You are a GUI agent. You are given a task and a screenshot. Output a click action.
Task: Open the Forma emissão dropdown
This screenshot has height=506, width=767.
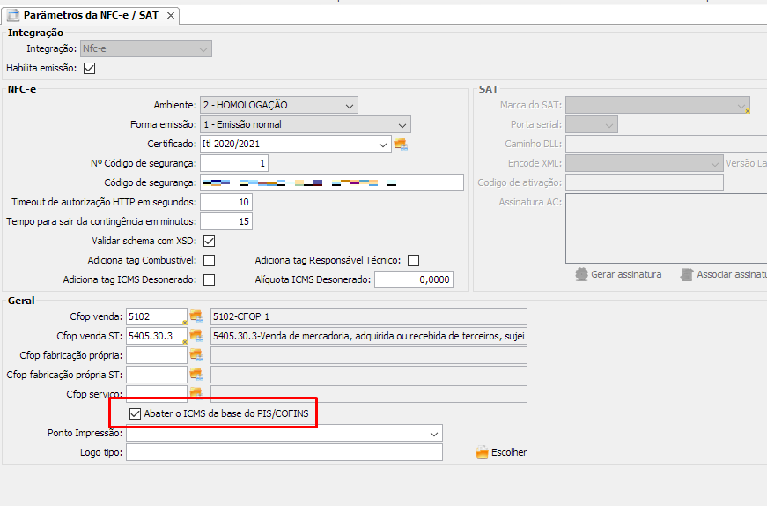[402, 124]
